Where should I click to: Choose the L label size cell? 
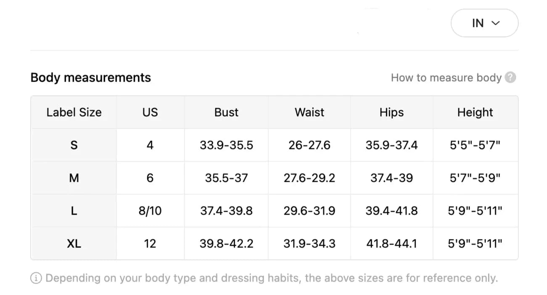coord(74,211)
